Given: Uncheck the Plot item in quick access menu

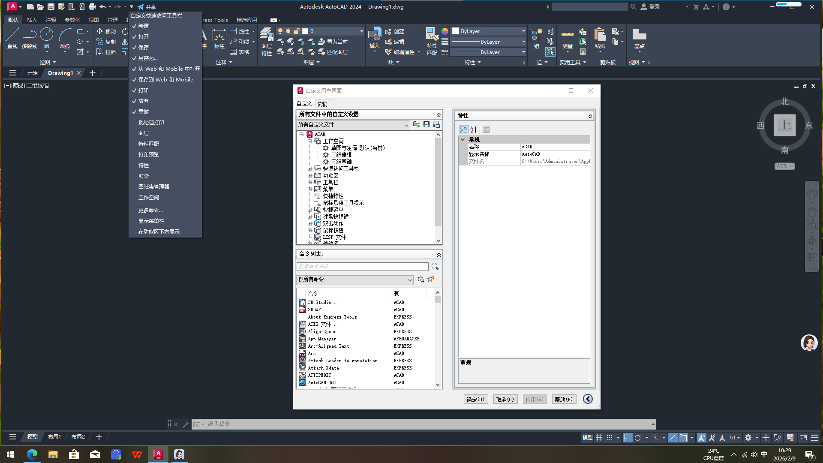Looking at the screenshot, I should pos(143,90).
